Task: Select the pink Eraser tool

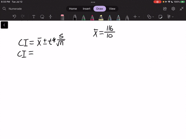Action: pyautogui.click(x=62, y=17)
